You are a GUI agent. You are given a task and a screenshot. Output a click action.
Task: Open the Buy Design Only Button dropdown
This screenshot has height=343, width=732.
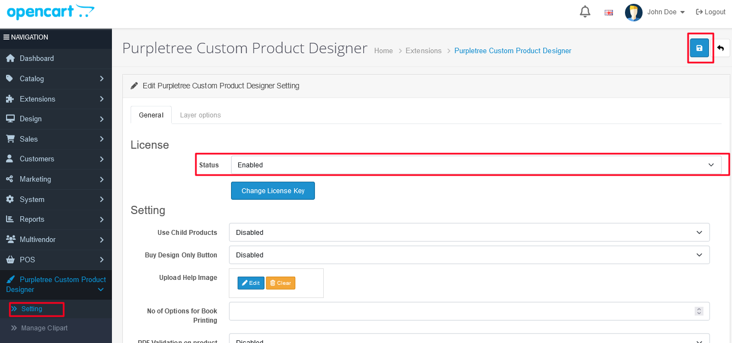(x=469, y=255)
